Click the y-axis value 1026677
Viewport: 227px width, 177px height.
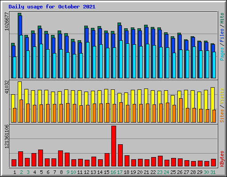tap(7, 22)
